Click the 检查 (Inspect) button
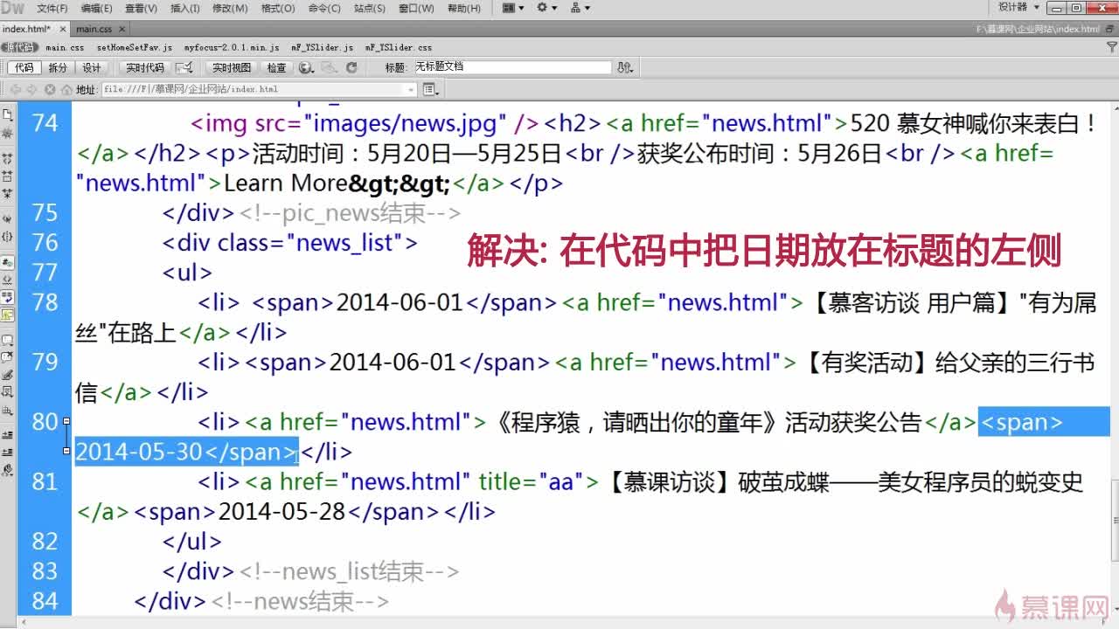Image resolution: width=1119 pixels, height=629 pixels. [276, 67]
